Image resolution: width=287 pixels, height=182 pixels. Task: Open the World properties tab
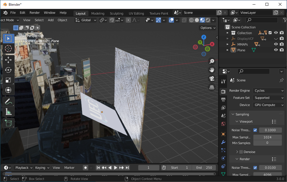(x=223, y=124)
